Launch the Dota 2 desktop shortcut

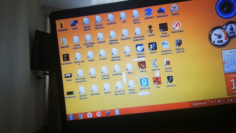tap(142, 66)
